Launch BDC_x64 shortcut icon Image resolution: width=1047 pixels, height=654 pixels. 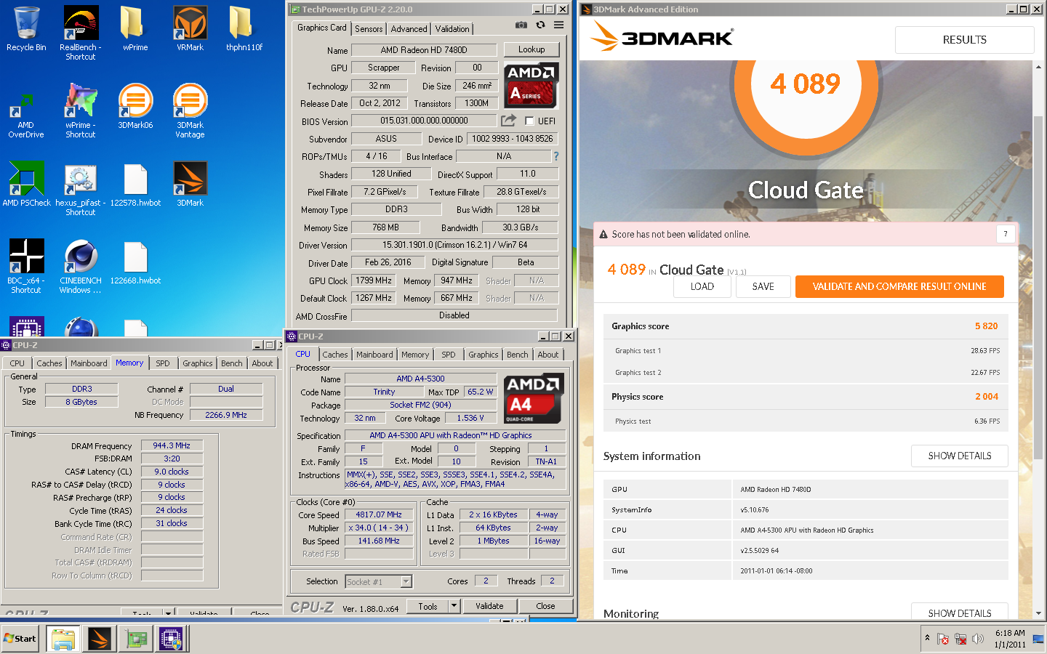(x=26, y=267)
